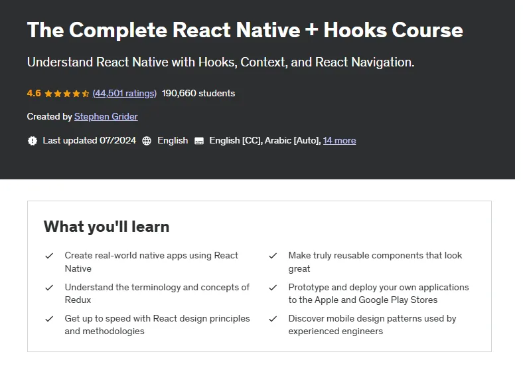Click the checkmark beside 'Discover mobile design patterns'
The width and height of the screenshot is (523, 376).
click(273, 319)
